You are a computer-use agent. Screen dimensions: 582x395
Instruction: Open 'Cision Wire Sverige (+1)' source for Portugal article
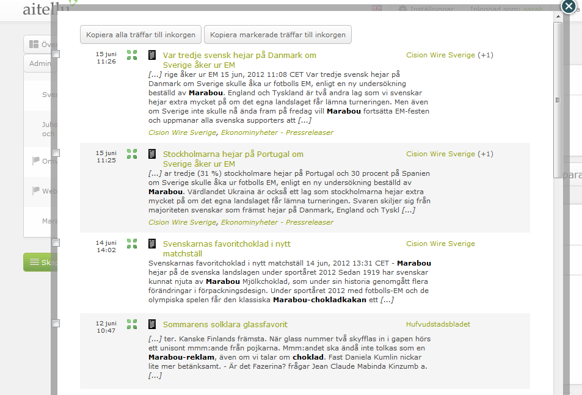point(449,154)
